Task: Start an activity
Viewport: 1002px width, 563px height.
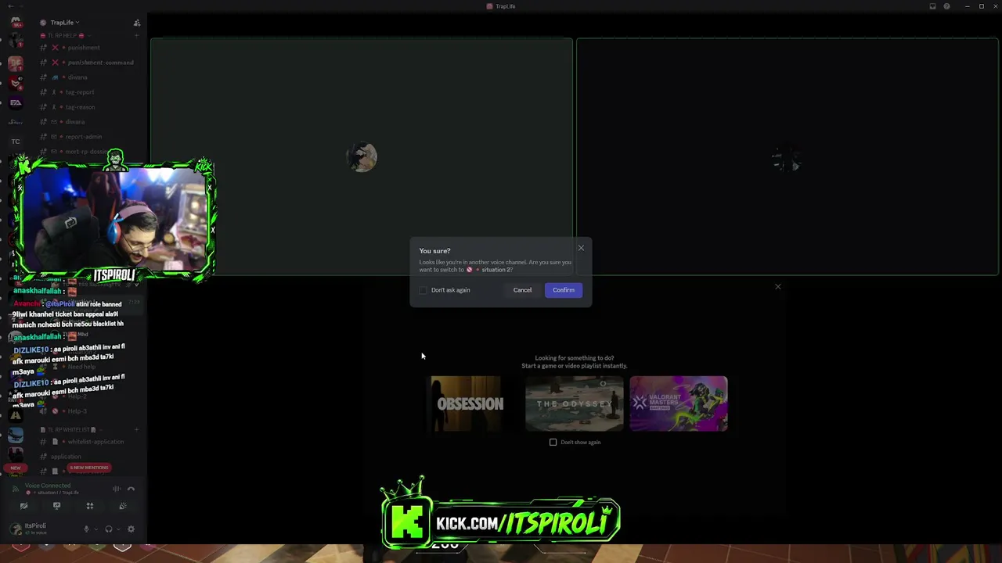Action: pos(90,506)
